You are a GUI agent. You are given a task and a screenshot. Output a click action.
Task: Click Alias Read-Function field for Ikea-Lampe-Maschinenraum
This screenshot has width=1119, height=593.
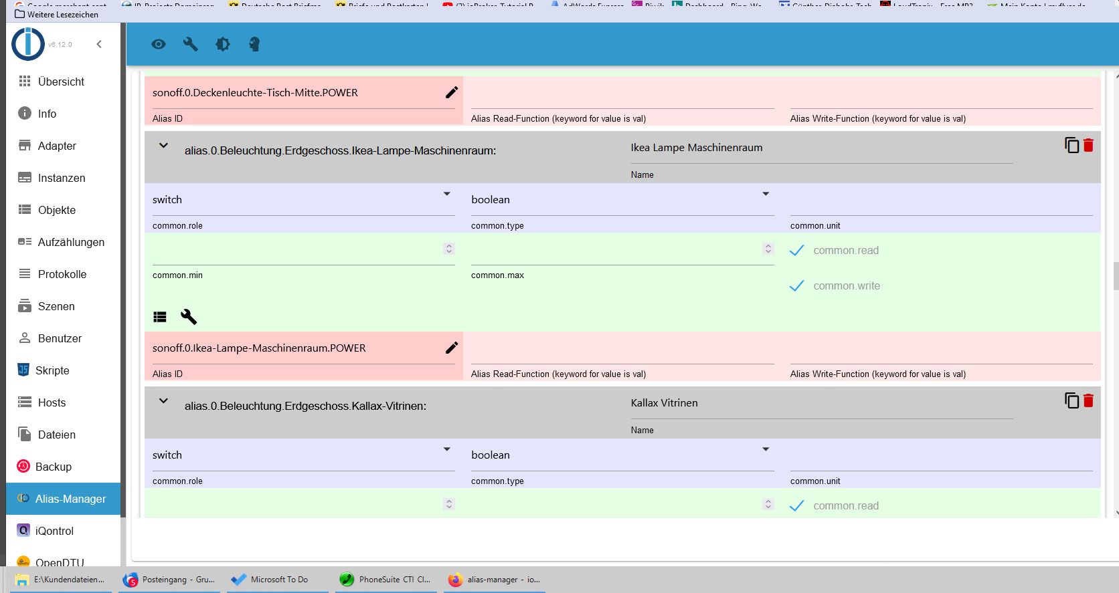[622, 349]
